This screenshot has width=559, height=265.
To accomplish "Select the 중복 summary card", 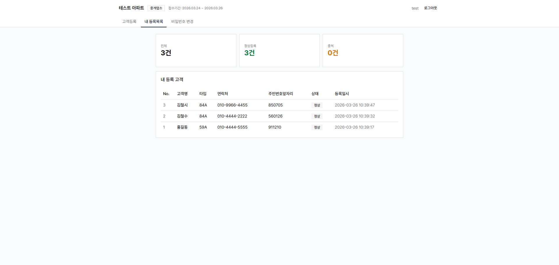I will [x=362, y=50].
